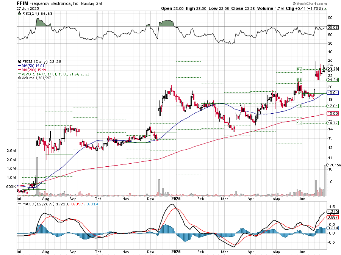This screenshot has width=341, height=255.
Task: Click the 14.77 price axis tag
Action: point(333,123)
